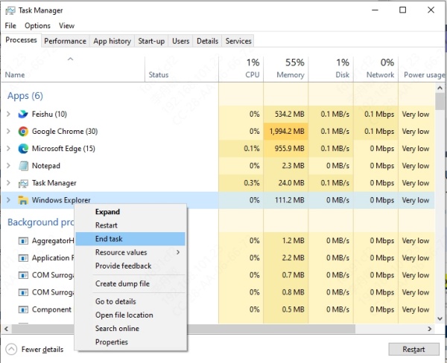
Task: Click the Google Chrome icon
Action: (23, 131)
